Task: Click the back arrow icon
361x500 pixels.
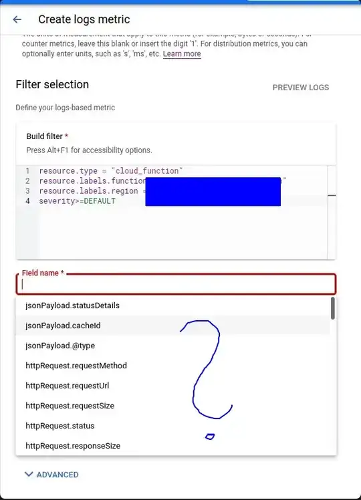Action: 17,19
